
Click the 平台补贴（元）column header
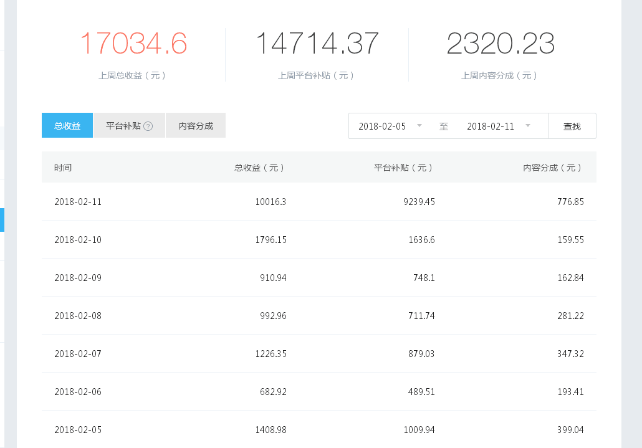coord(404,168)
